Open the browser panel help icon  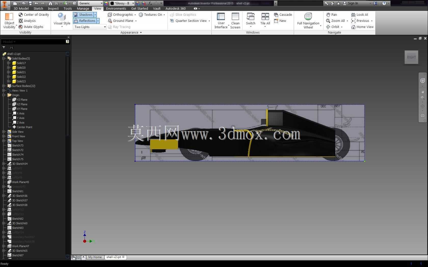(x=67, y=41)
